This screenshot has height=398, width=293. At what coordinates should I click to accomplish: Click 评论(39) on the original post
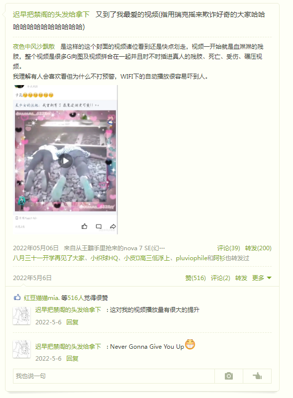[x=228, y=248]
